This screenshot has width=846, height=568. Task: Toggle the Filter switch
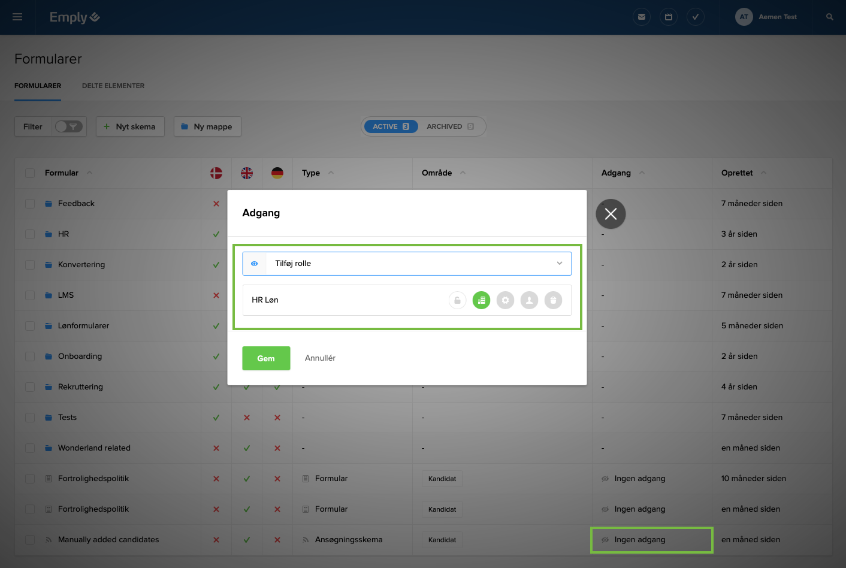[68, 126]
